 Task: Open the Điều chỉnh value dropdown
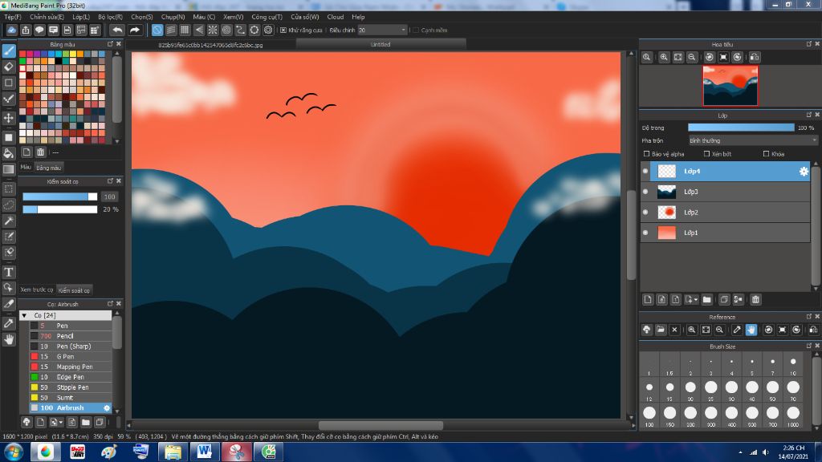[x=382, y=30]
